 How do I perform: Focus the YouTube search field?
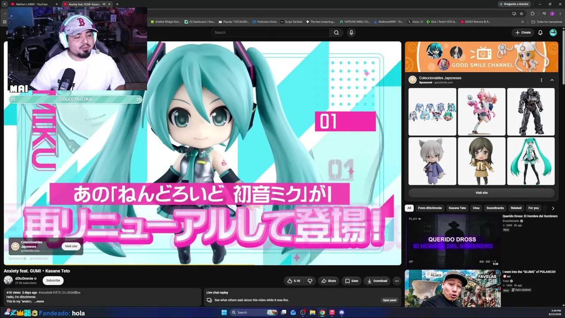(270, 32)
